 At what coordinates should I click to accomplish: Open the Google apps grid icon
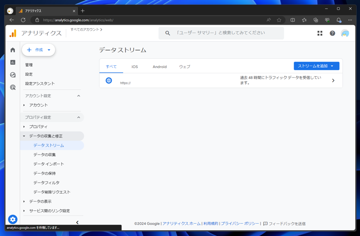pyautogui.click(x=320, y=33)
